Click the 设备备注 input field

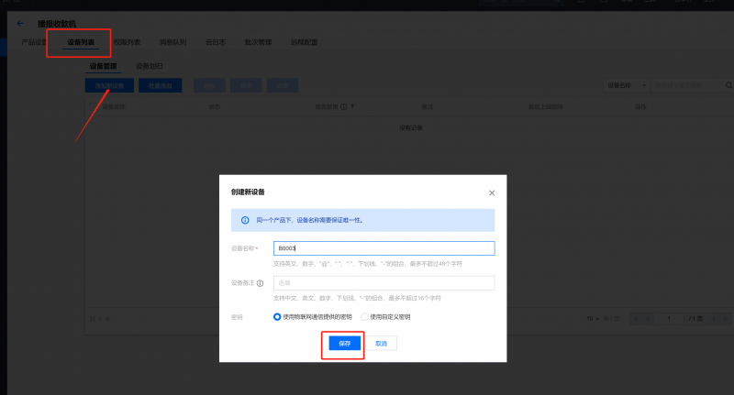tap(384, 283)
